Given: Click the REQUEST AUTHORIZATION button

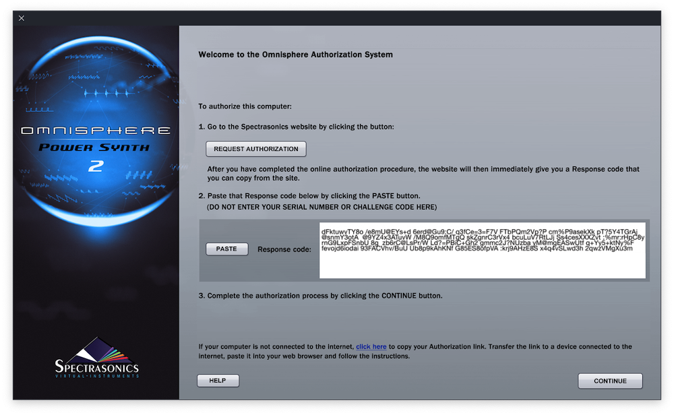Looking at the screenshot, I should pos(255,149).
